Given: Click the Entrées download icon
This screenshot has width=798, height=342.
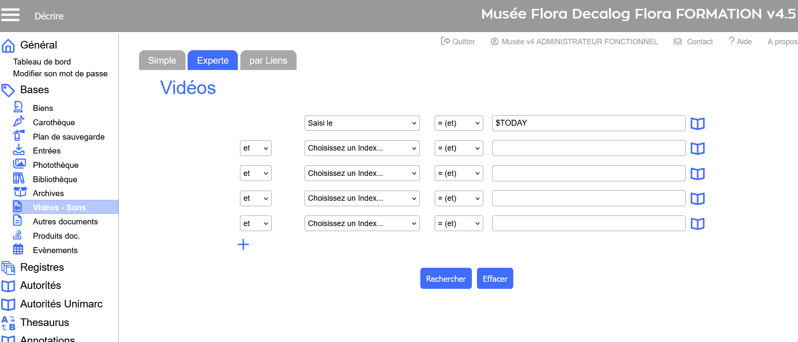Looking at the screenshot, I should 19,150.
